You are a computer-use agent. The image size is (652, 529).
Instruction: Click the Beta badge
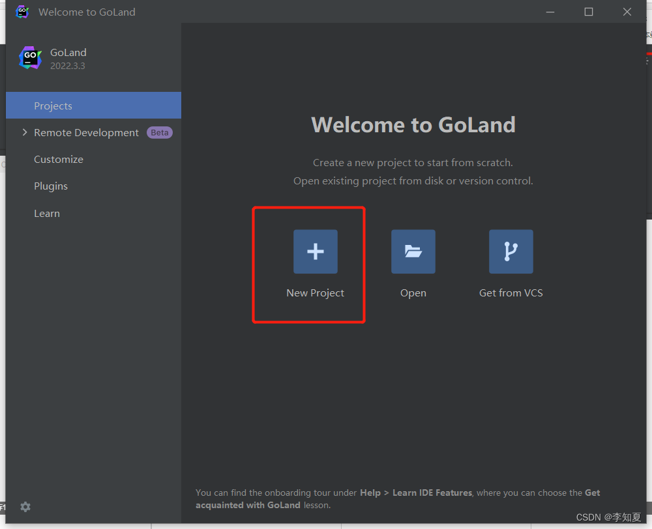pos(160,132)
